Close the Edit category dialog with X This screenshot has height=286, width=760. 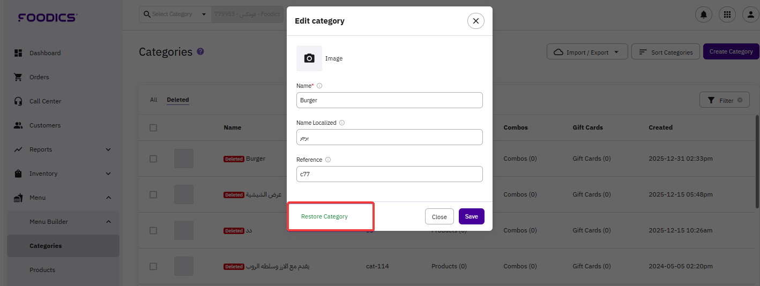pos(475,21)
